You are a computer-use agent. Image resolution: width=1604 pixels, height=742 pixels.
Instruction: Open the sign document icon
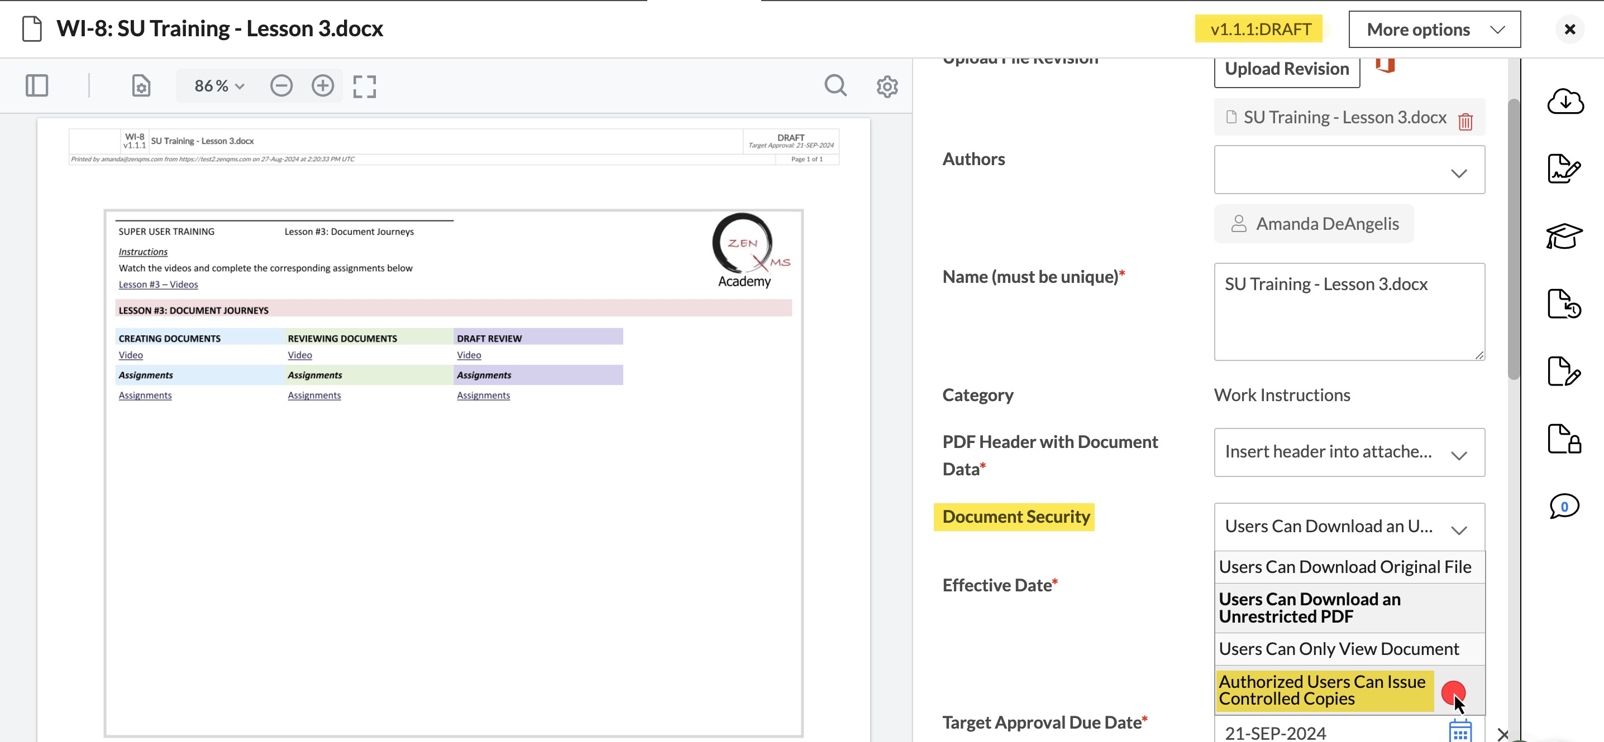coord(1564,168)
